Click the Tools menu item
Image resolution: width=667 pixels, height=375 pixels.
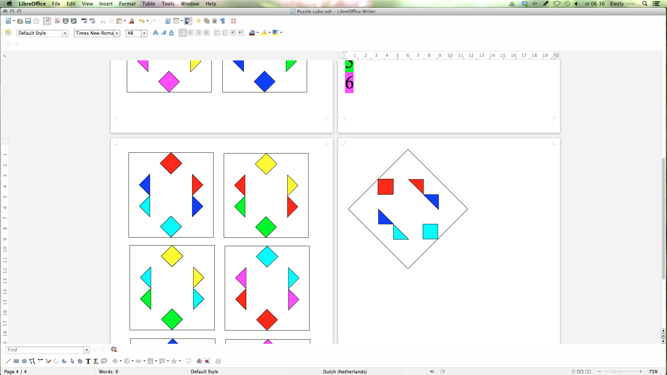(x=168, y=4)
